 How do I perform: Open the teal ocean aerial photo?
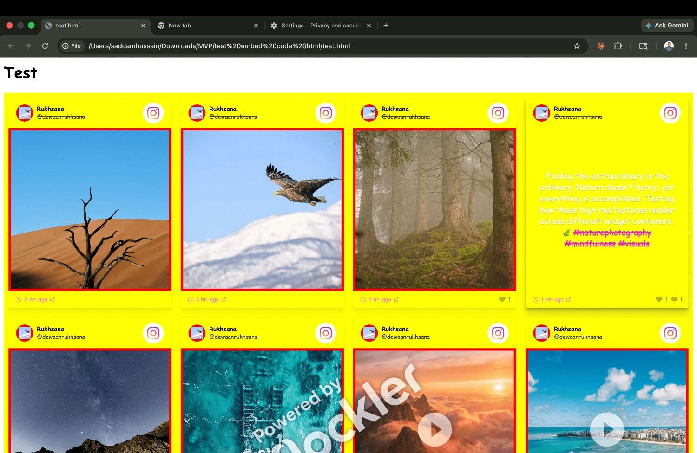click(262, 401)
